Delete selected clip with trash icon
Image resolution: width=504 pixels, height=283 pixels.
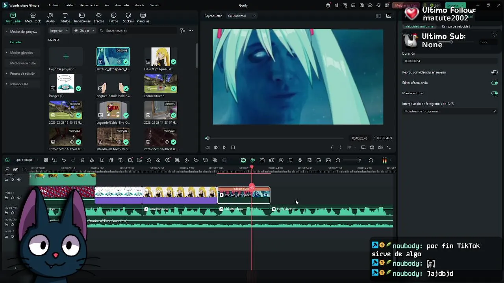83,160
